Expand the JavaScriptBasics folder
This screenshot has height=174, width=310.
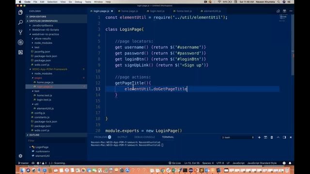coord(43,26)
